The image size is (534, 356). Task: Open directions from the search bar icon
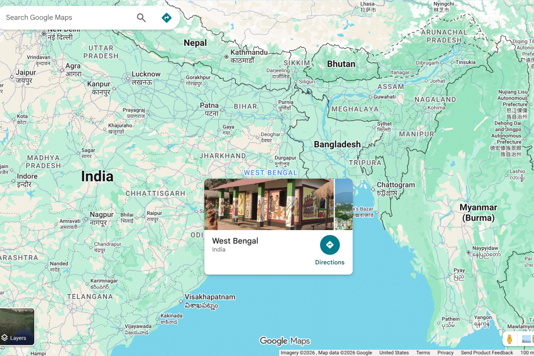[166, 18]
